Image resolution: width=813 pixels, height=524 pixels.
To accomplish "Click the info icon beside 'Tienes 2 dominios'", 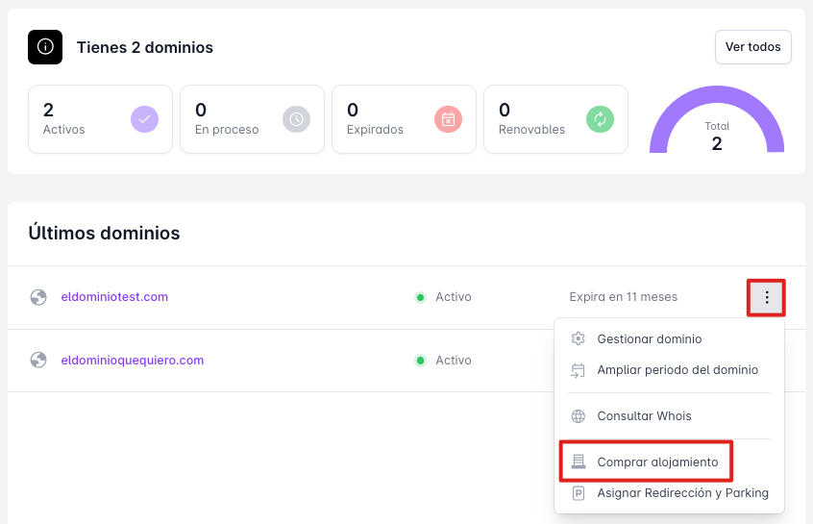I will [x=45, y=47].
